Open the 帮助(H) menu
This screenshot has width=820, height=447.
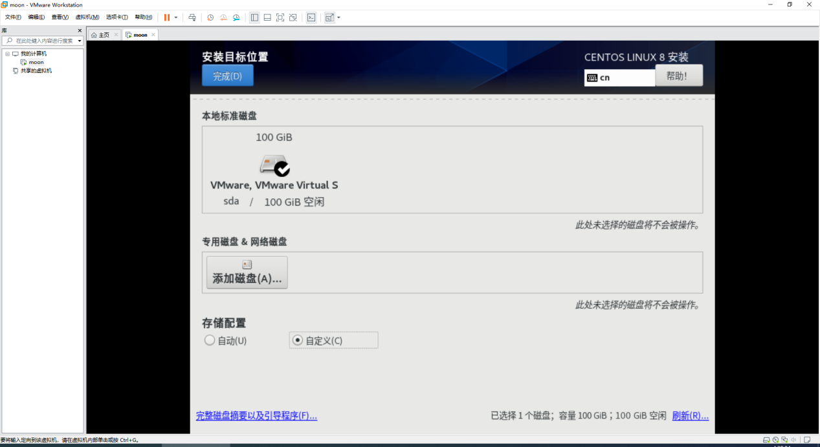pyautogui.click(x=144, y=17)
